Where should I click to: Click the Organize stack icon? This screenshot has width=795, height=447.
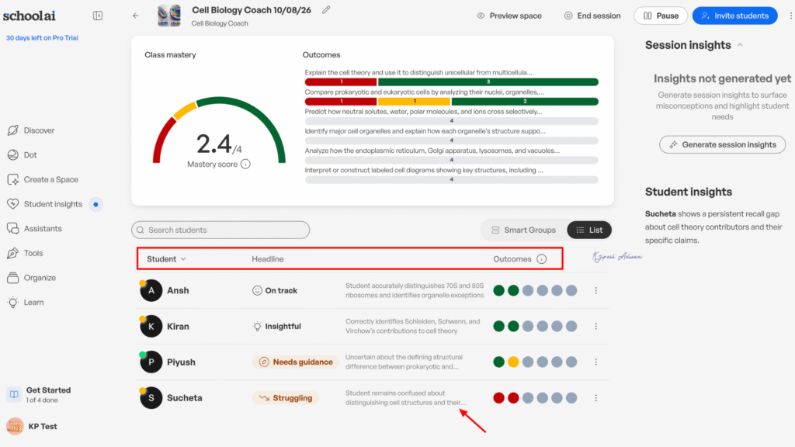click(x=12, y=278)
